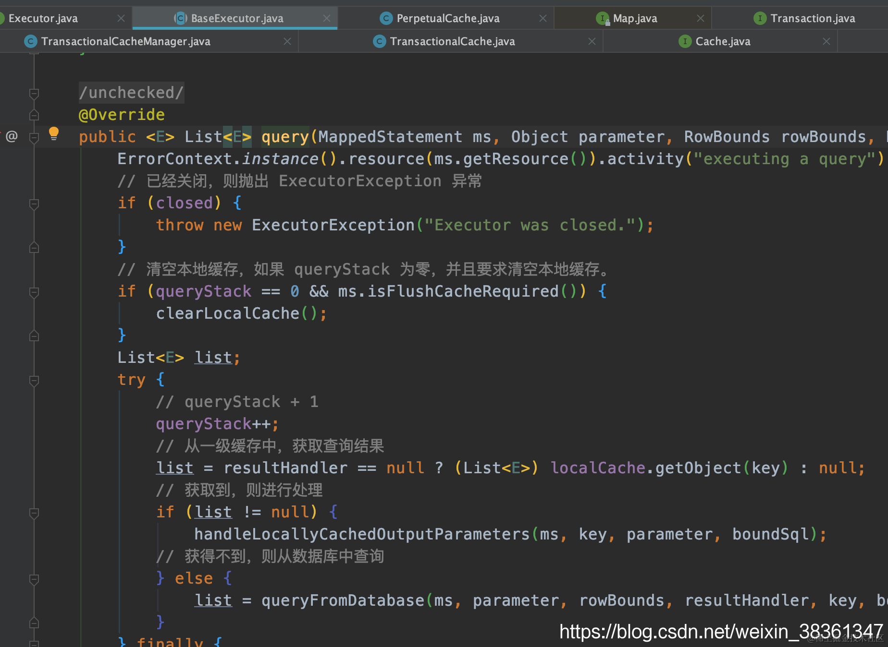Image resolution: width=888 pixels, height=647 pixels.
Task: Click the override gutter marker beside the query method
Action: pos(12,137)
